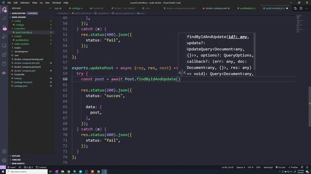311x174 pixels.
Task: Expand the node_modules folder
Action: 21,44
